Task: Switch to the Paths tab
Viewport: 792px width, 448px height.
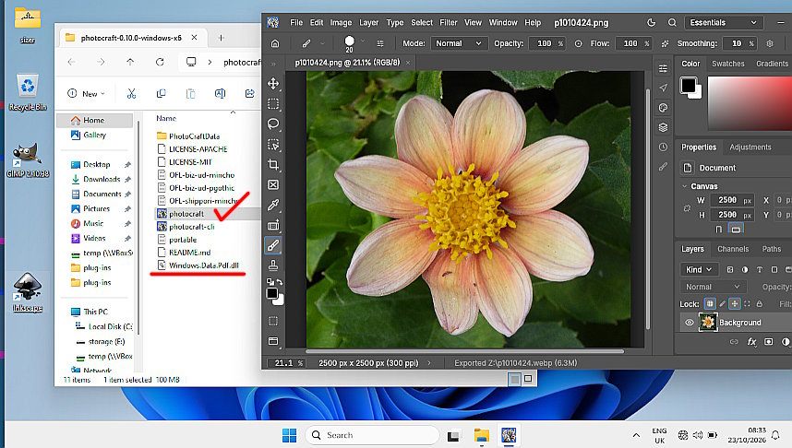Action: (772, 249)
